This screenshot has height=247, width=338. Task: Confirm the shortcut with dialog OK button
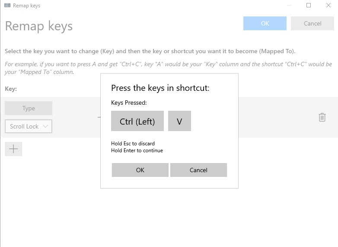(x=140, y=170)
